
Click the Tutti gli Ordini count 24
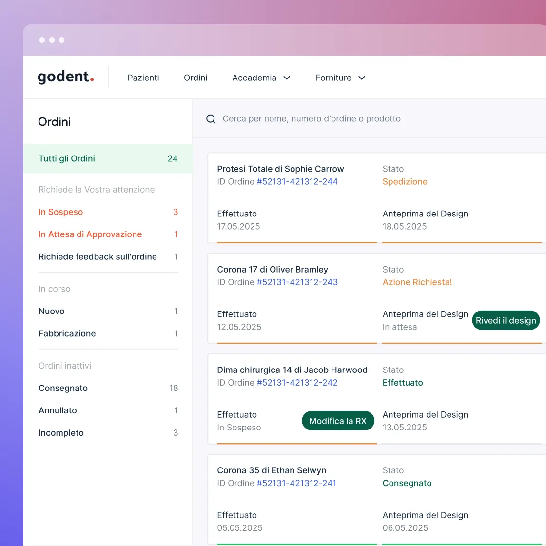tap(173, 158)
